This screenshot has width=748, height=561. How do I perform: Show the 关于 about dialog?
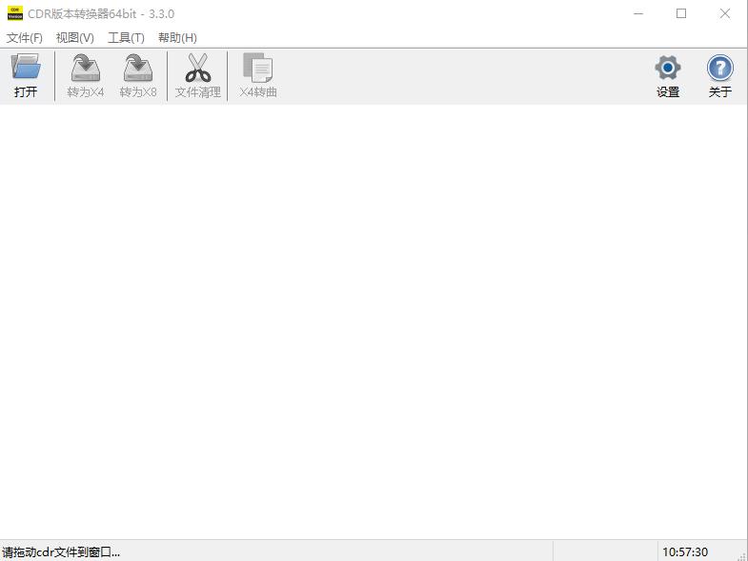click(719, 75)
